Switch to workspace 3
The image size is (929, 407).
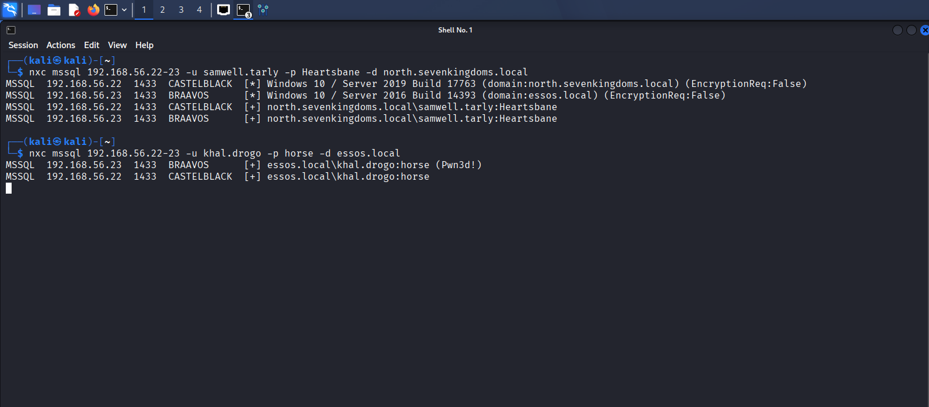pyautogui.click(x=181, y=10)
